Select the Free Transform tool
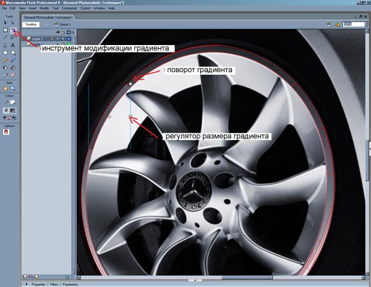Viewport: 371px width, 287px height. click(5, 30)
